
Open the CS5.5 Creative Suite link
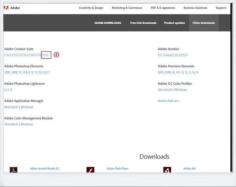coord(15,55)
